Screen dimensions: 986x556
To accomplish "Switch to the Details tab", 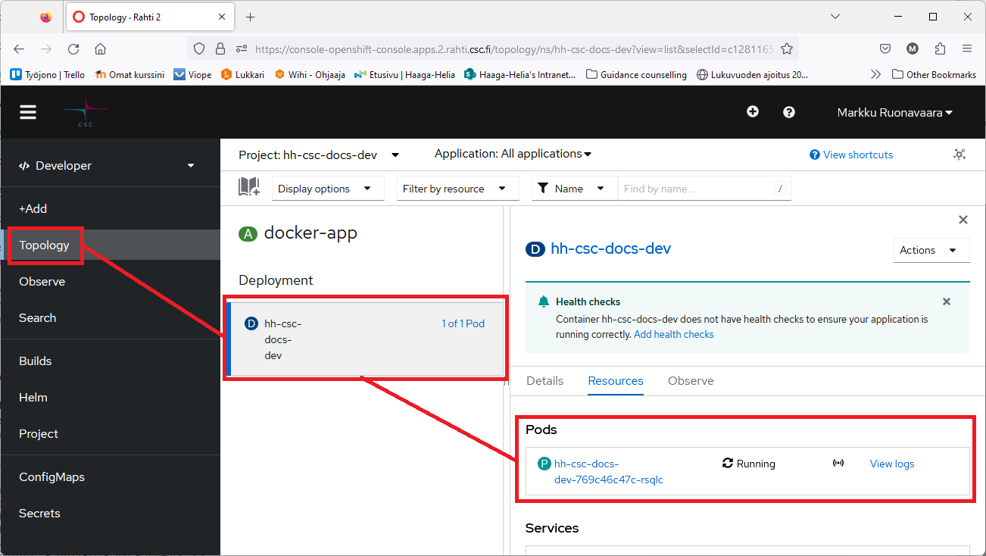I will (545, 381).
